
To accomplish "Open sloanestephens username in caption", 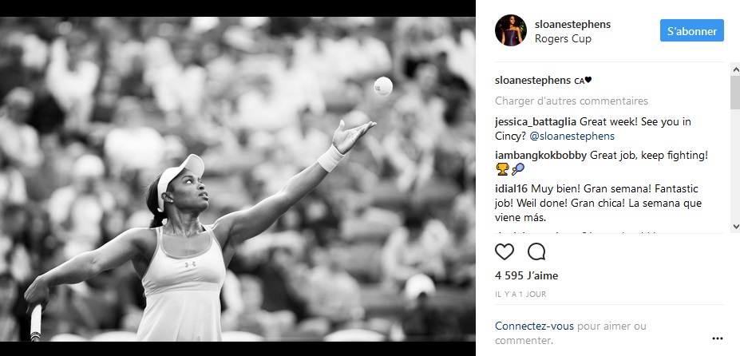I will coord(532,81).
